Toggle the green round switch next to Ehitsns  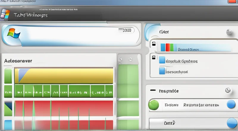(x=154, y=105)
